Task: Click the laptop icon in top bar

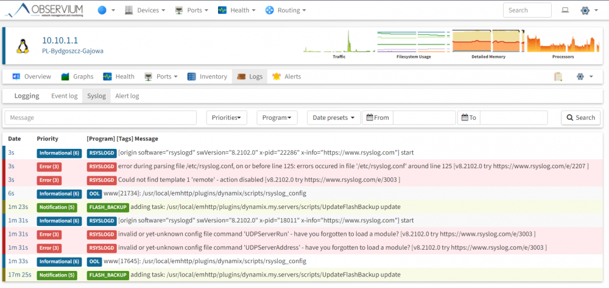Action: [x=565, y=10]
